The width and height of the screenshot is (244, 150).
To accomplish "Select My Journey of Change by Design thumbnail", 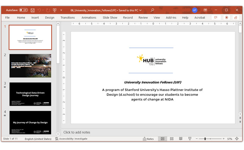I will click(30, 122).
